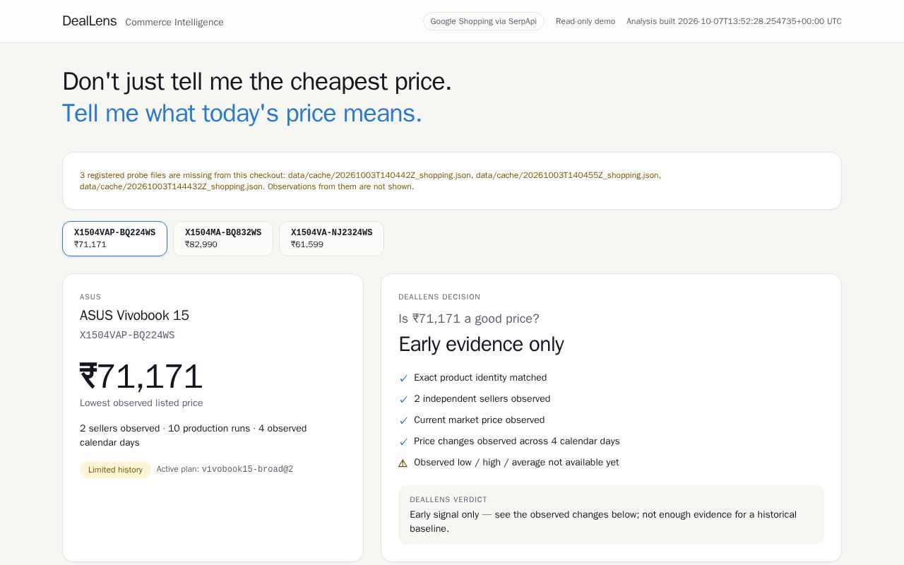Screen dimensions: 904x565
Task: Click the Analysis built timestamp
Action: 734,21
